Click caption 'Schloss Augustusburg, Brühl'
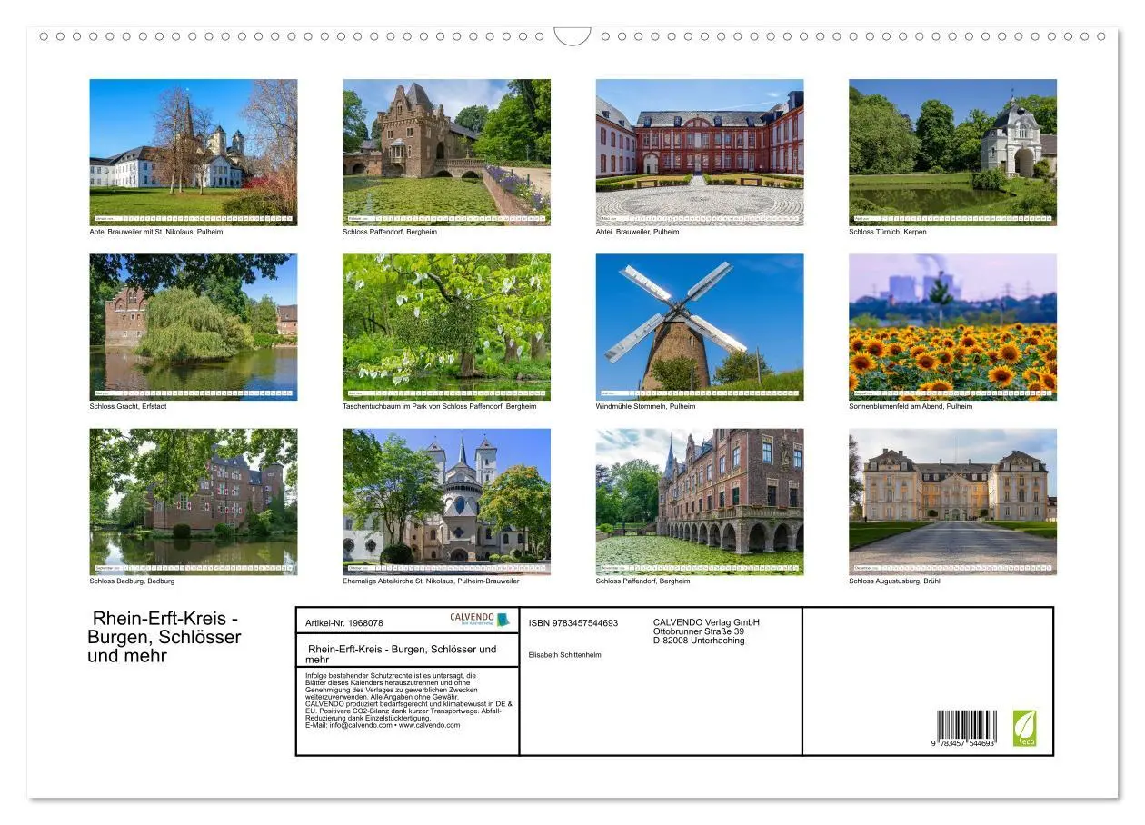 tap(895, 581)
